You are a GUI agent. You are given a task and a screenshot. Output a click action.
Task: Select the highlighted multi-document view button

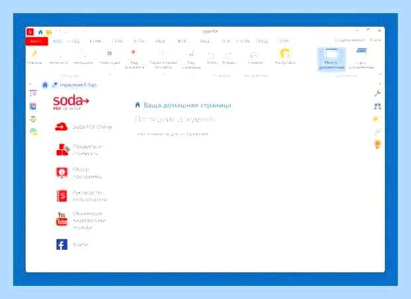pyautogui.click(x=331, y=58)
